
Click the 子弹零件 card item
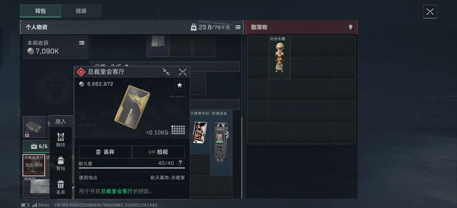click(200, 132)
